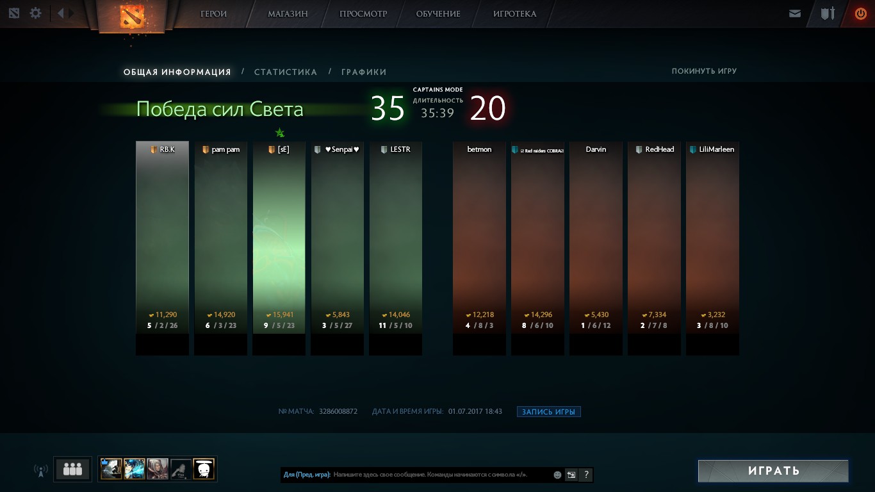Open the chat help question mark
The image size is (875, 492).
pyautogui.click(x=586, y=475)
